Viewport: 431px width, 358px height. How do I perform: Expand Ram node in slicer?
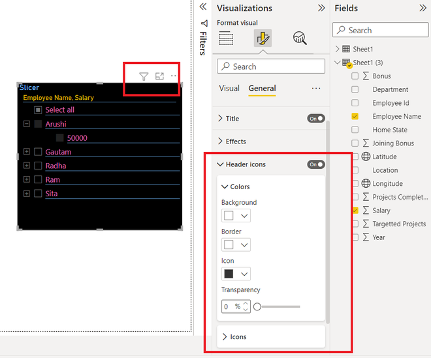click(27, 179)
